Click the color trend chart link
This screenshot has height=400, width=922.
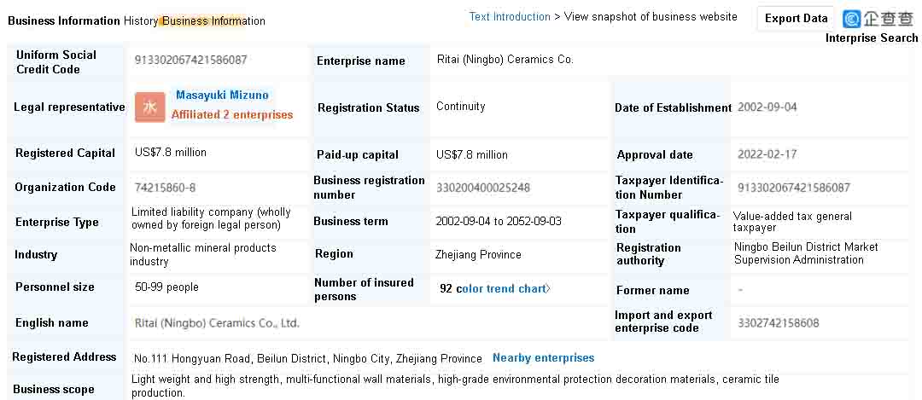[x=500, y=288]
